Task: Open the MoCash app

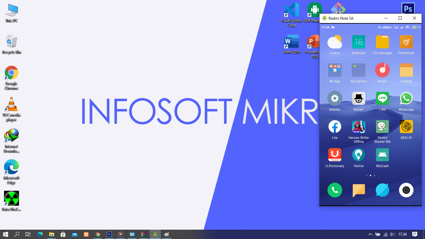Action: tap(382, 155)
